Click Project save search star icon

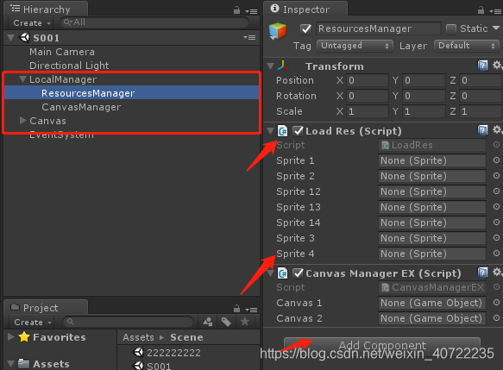(245, 322)
